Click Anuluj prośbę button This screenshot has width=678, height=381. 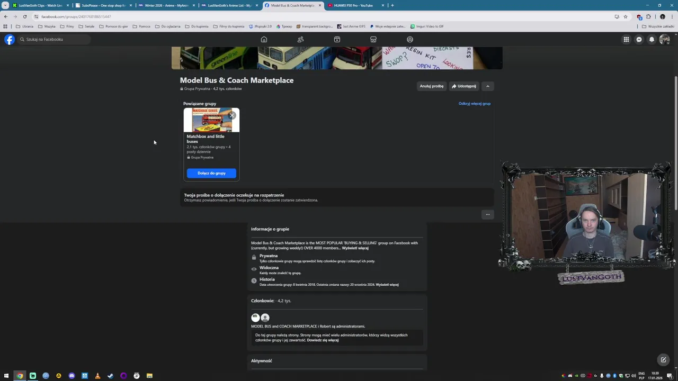pos(432,86)
